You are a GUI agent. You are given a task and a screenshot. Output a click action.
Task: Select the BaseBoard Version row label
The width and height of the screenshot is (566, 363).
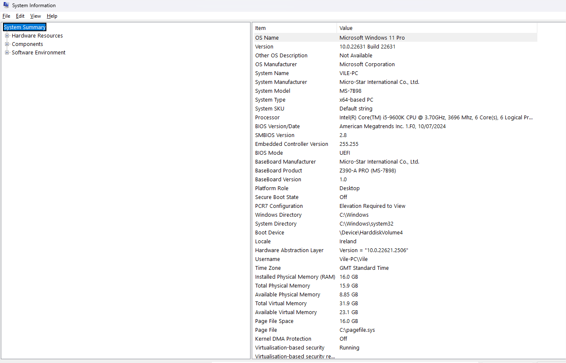tap(278, 180)
